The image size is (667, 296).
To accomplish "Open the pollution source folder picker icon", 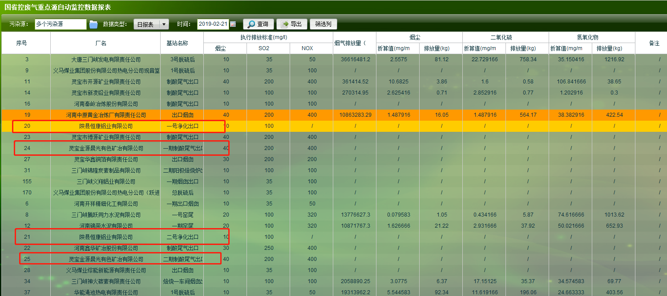I will click(x=93, y=24).
